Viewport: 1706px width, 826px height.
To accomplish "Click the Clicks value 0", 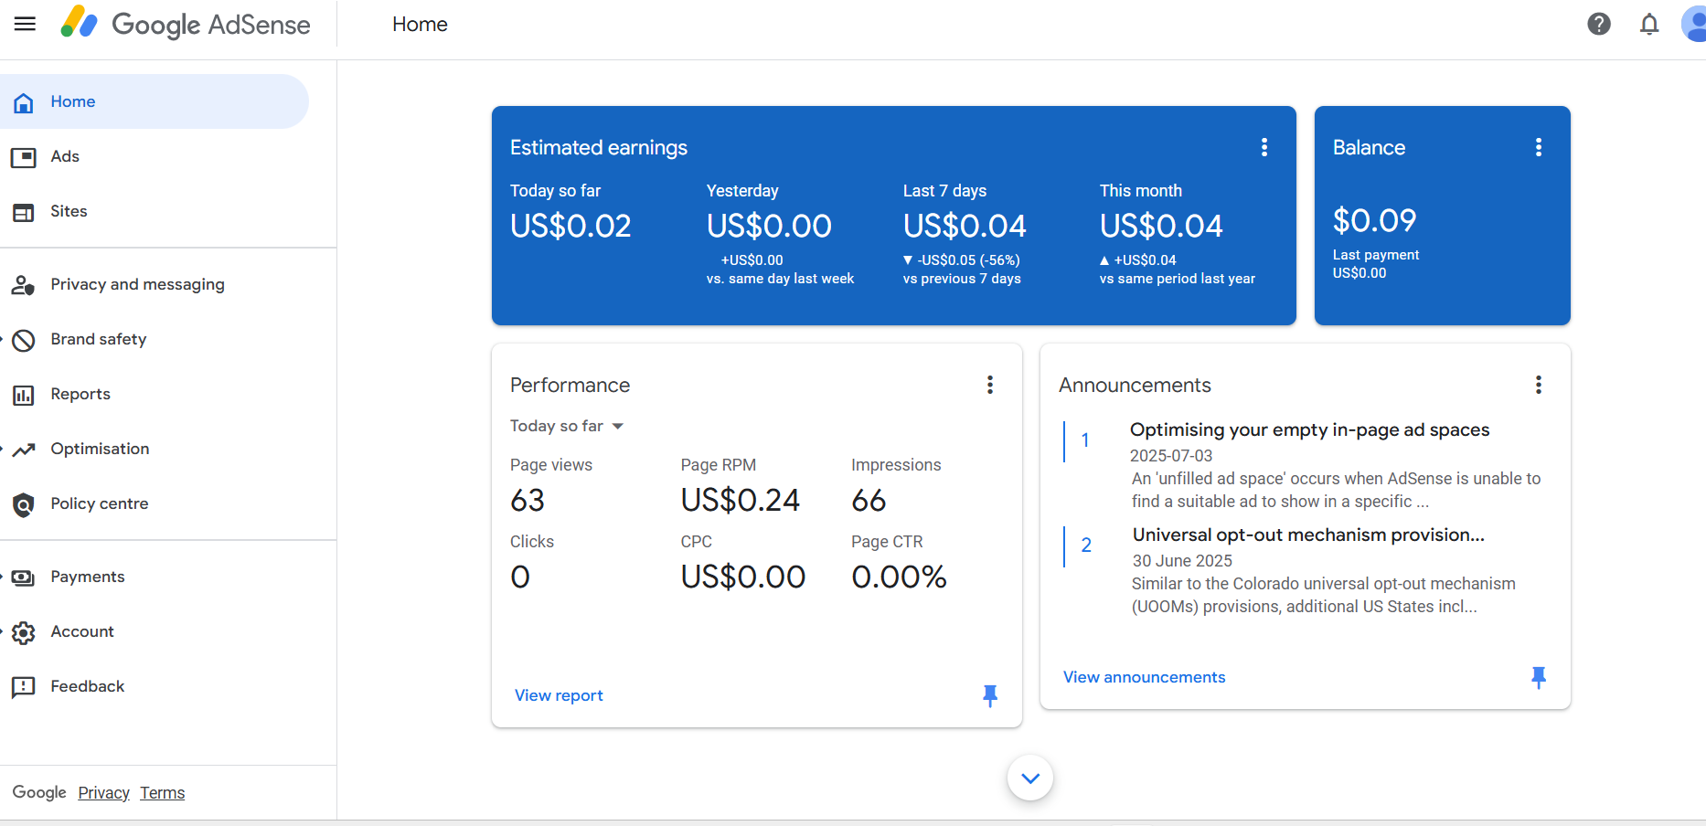I will tap(520, 577).
